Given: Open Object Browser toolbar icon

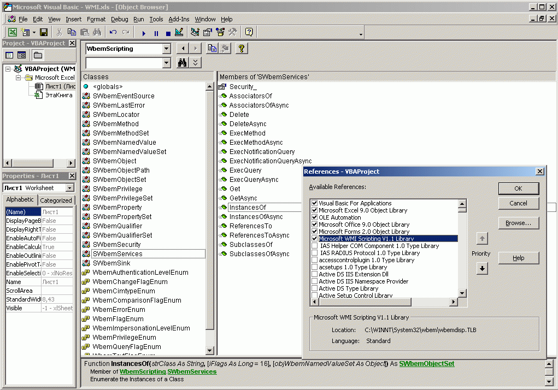Looking at the screenshot, I should click(x=220, y=32).
